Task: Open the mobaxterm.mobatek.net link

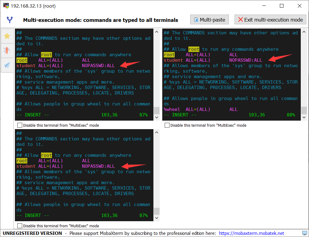Action: point(251,233)
